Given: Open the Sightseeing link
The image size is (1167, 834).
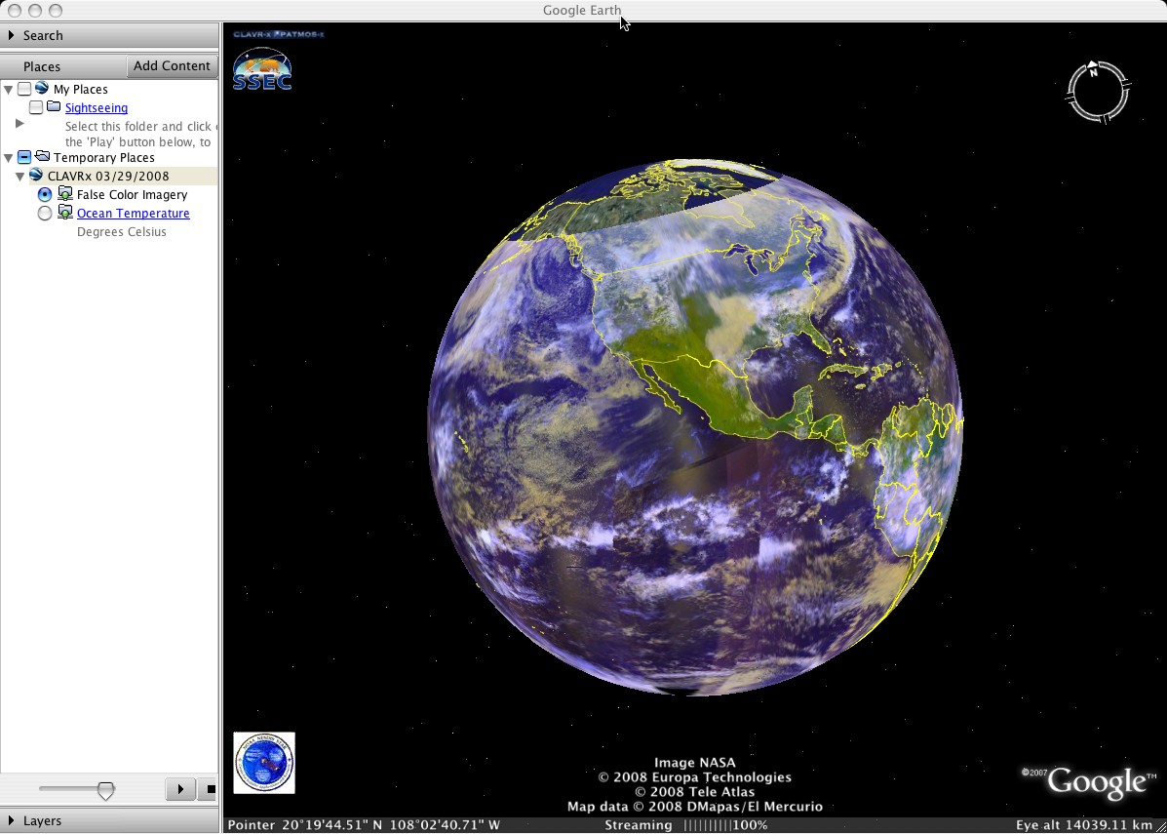Looking at the screenshot, I should [x=96, y=108].
